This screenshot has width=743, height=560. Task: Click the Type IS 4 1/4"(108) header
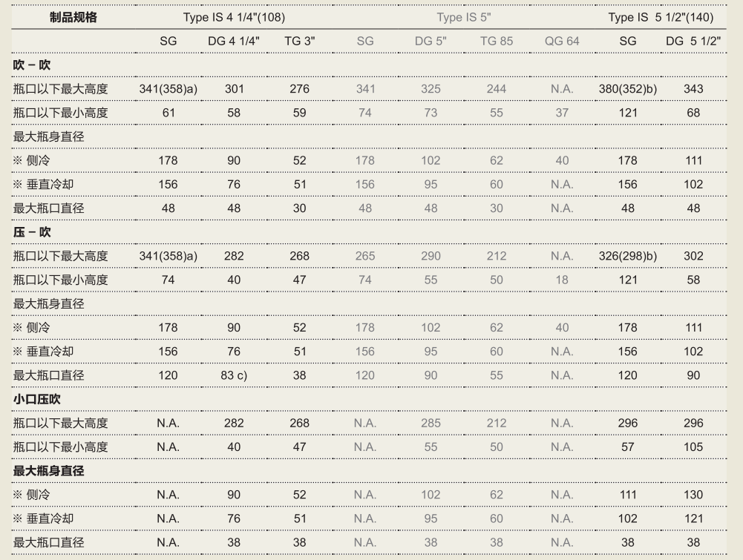point(234,18)
